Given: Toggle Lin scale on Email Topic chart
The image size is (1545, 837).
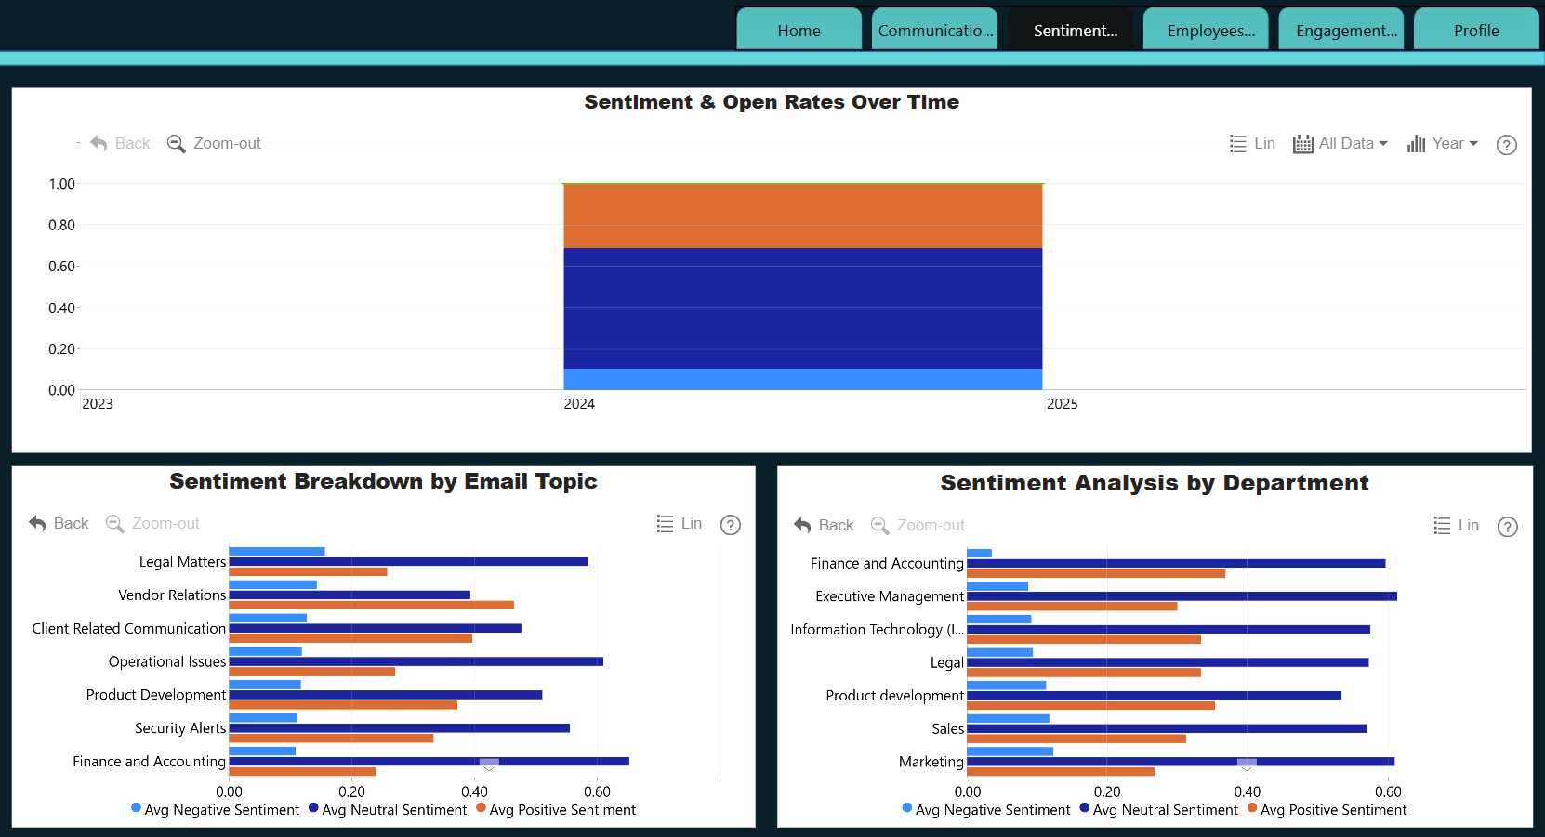Looking at the screenshot, I should 680,523.
